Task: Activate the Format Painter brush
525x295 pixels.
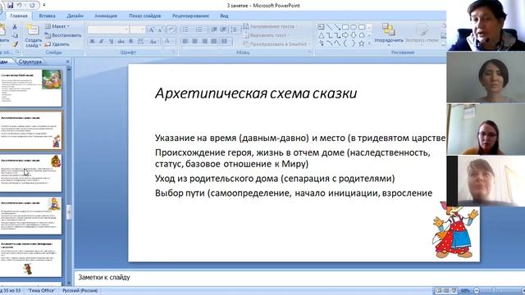Action: pyautogui.click(x=15, y=43)
